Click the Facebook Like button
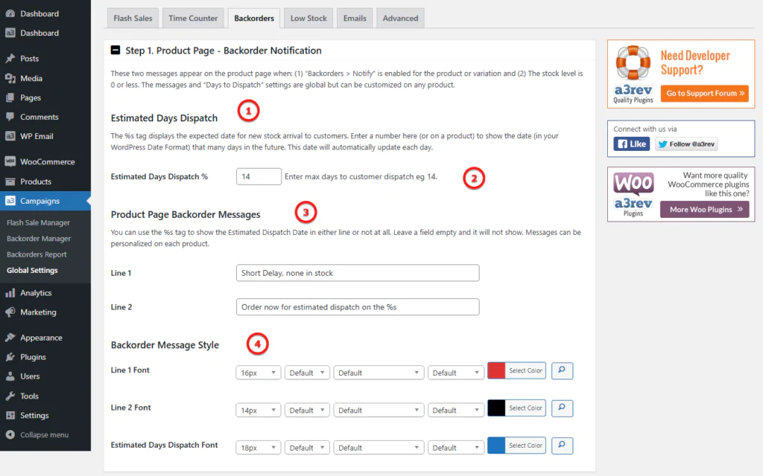The image size is (763, 476). coord(632,144)
